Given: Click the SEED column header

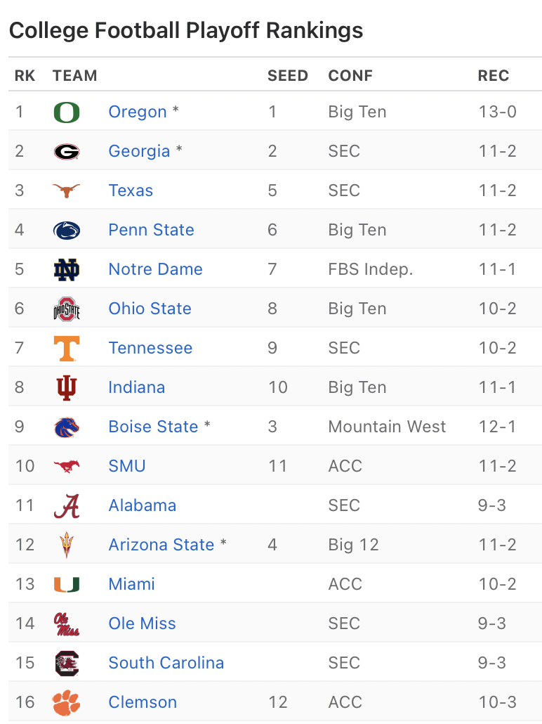Looking at the screenshot, I should [288, 76].
